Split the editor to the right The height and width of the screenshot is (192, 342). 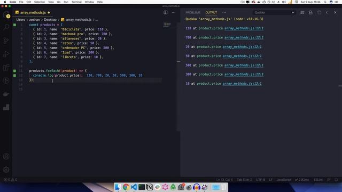pyautogui.click(x=166, y=12)
